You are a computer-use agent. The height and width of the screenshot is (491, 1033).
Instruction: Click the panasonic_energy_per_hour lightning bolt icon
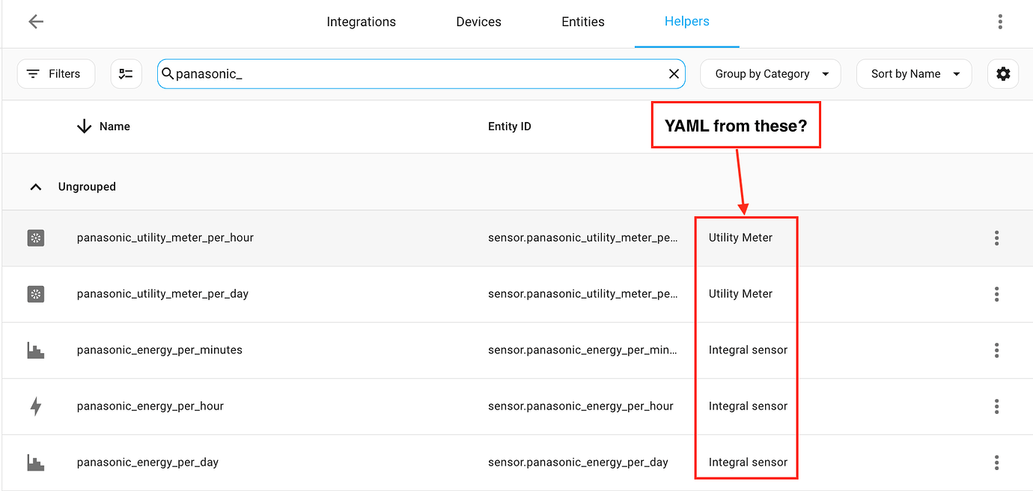coord(36,406)
